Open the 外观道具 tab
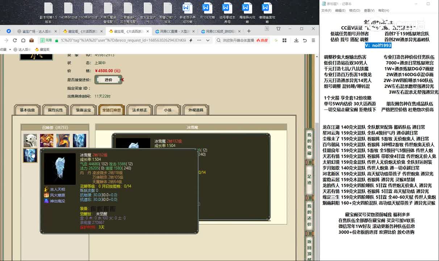The width and height of the screenshot is (439, 261). (196, 110)
